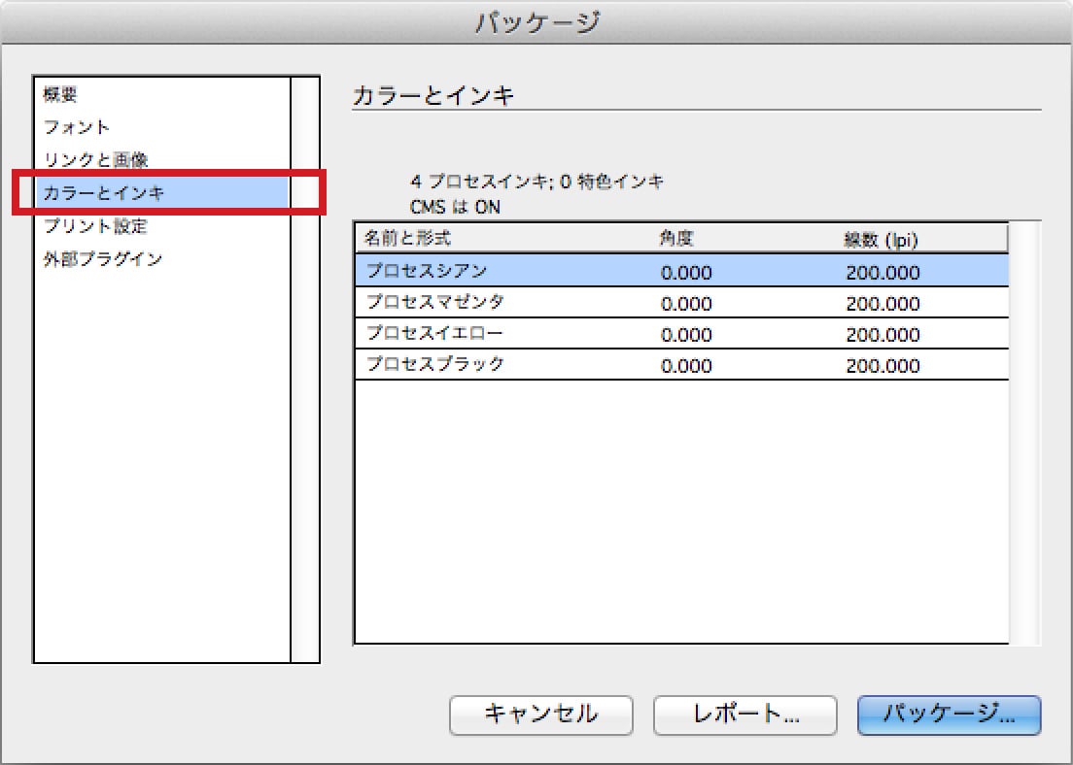1073x765 pixels.
Task: Select the プロセスマゼンタ ink row
Action: point(680,303)
